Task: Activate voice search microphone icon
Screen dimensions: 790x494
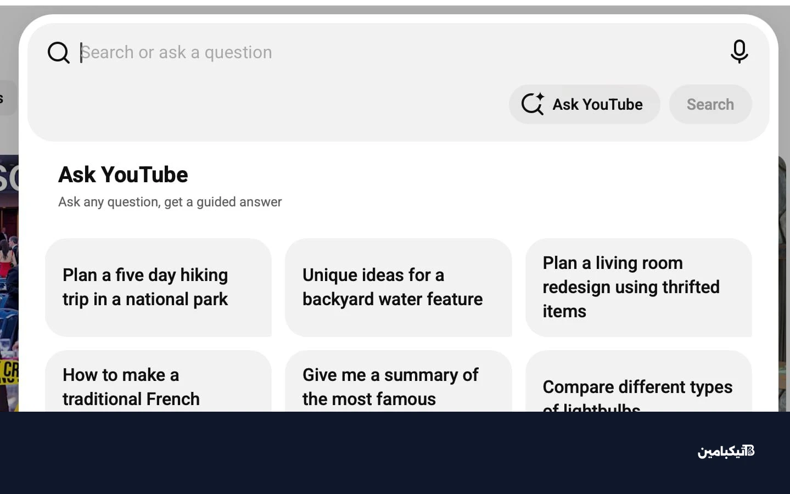Action: click(x=739, y=52)
